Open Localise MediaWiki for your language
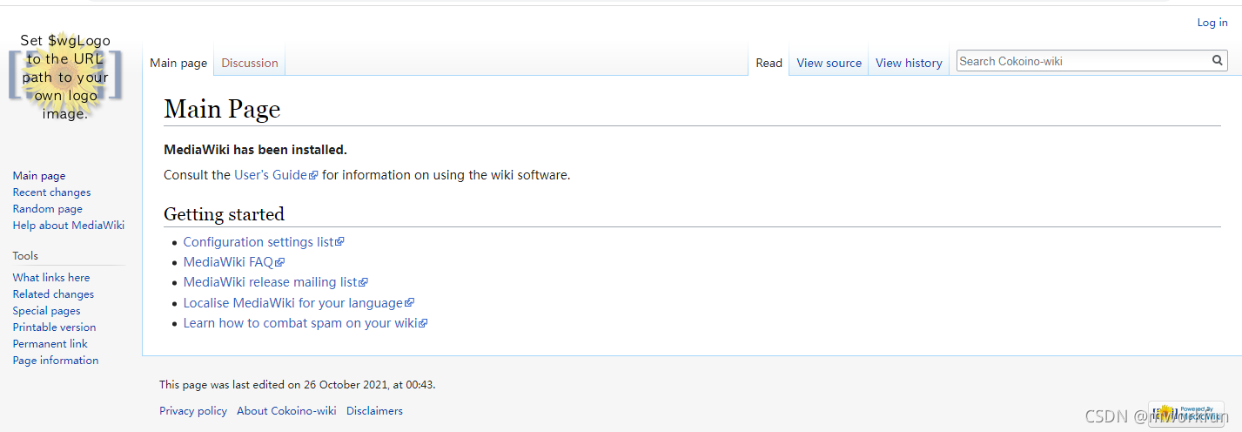The width and height of the screenshot is (1242, 432). [299, 303]
